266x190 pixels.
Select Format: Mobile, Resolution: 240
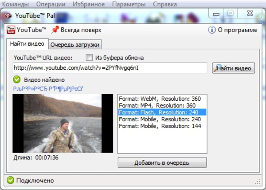click(x=162, y=119)
